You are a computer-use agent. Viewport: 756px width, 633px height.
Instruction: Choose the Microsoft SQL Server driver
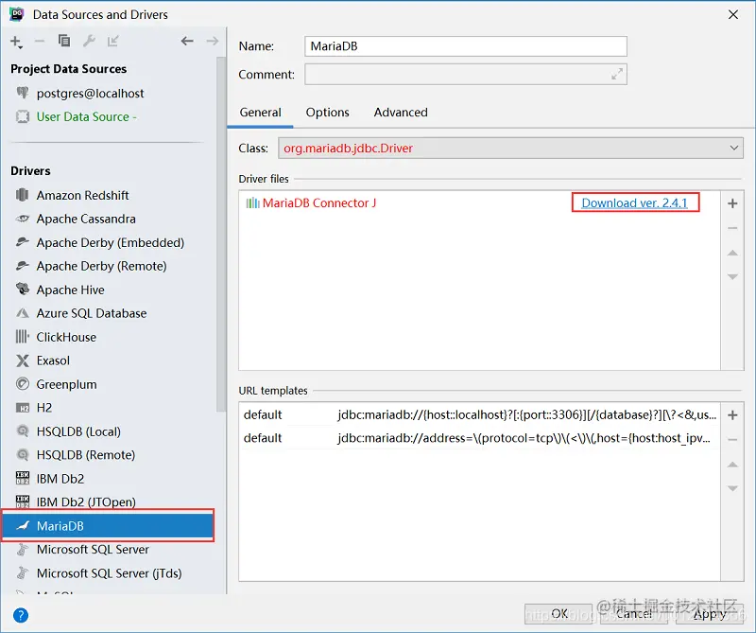[93, 550]
